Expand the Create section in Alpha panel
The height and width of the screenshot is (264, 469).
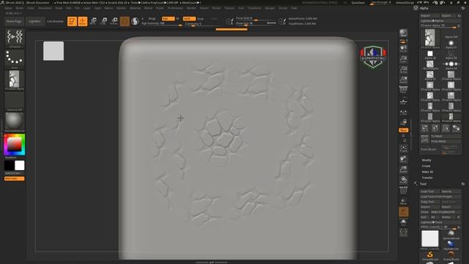[x=426, y=166]
